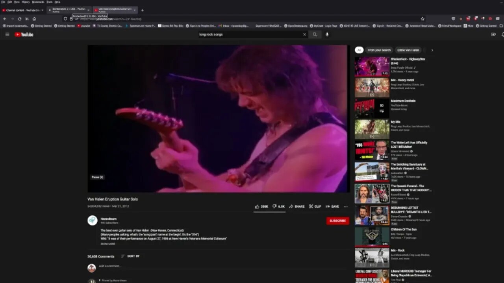Open the Mix - Heavy metal thumbnail
Screen dimensions: 504x283
point(372,87)
